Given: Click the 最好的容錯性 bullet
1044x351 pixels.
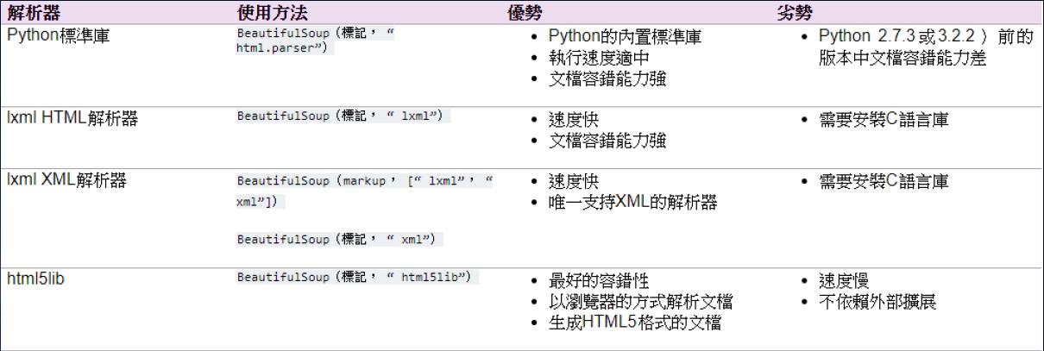Looking at the screenshot, I should coord(599,281).
